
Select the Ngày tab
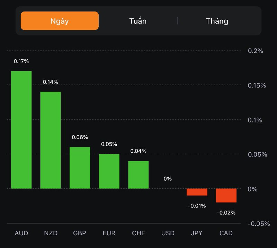coord(60,21)
